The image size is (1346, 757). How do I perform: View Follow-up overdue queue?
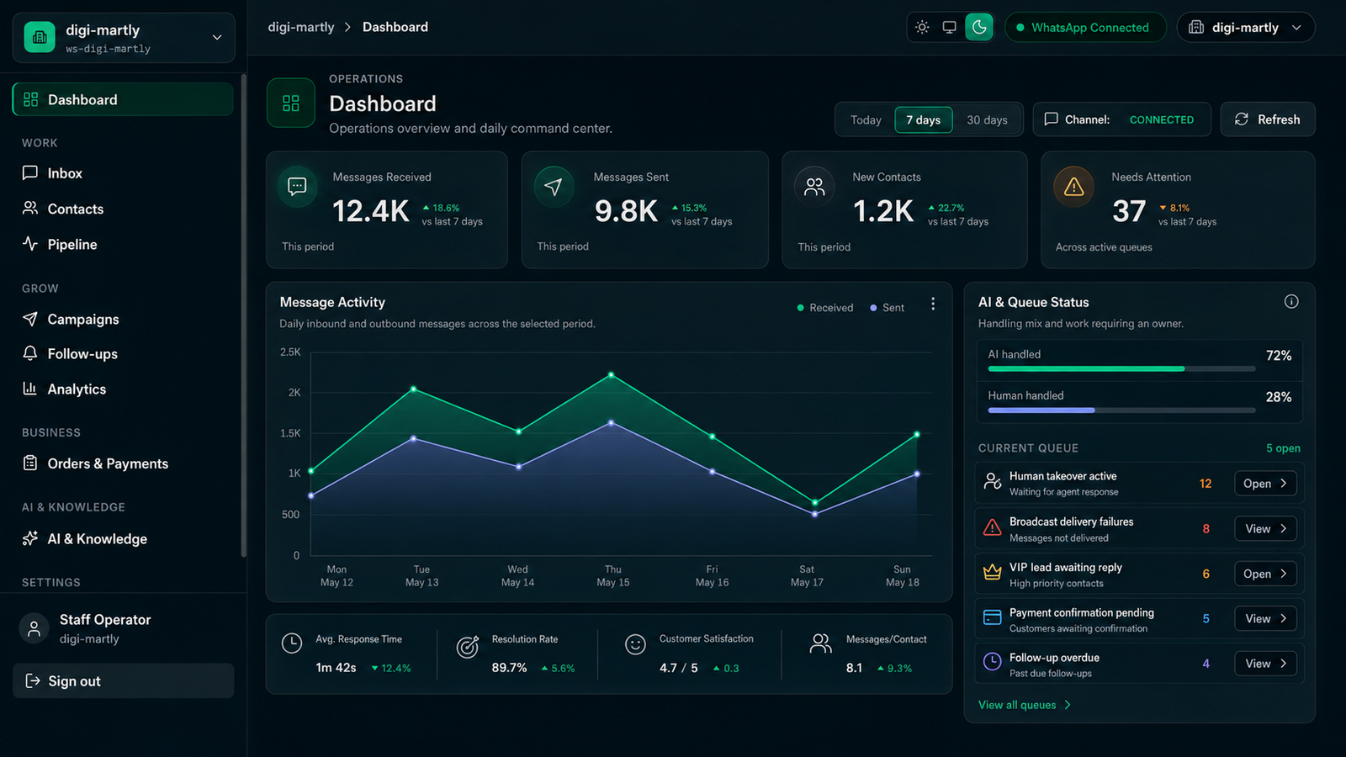1265,664
